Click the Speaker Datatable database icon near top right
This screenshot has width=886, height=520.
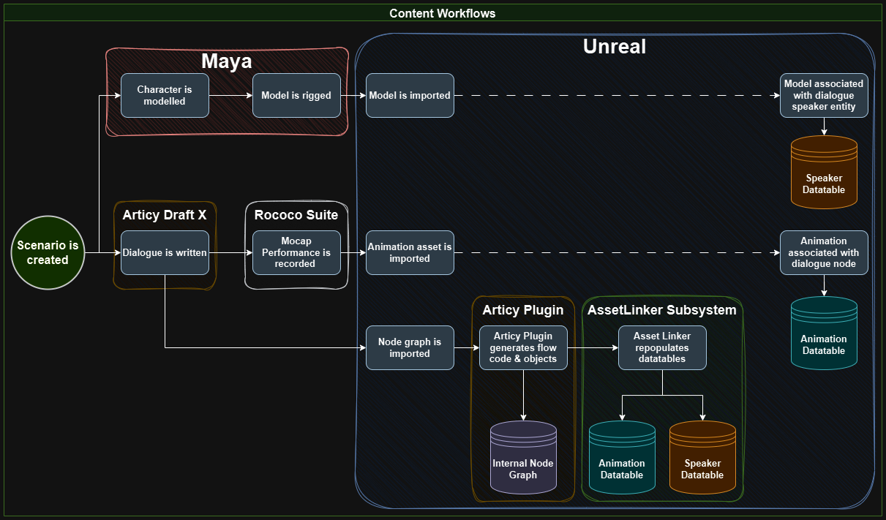[x=824, y=173]
